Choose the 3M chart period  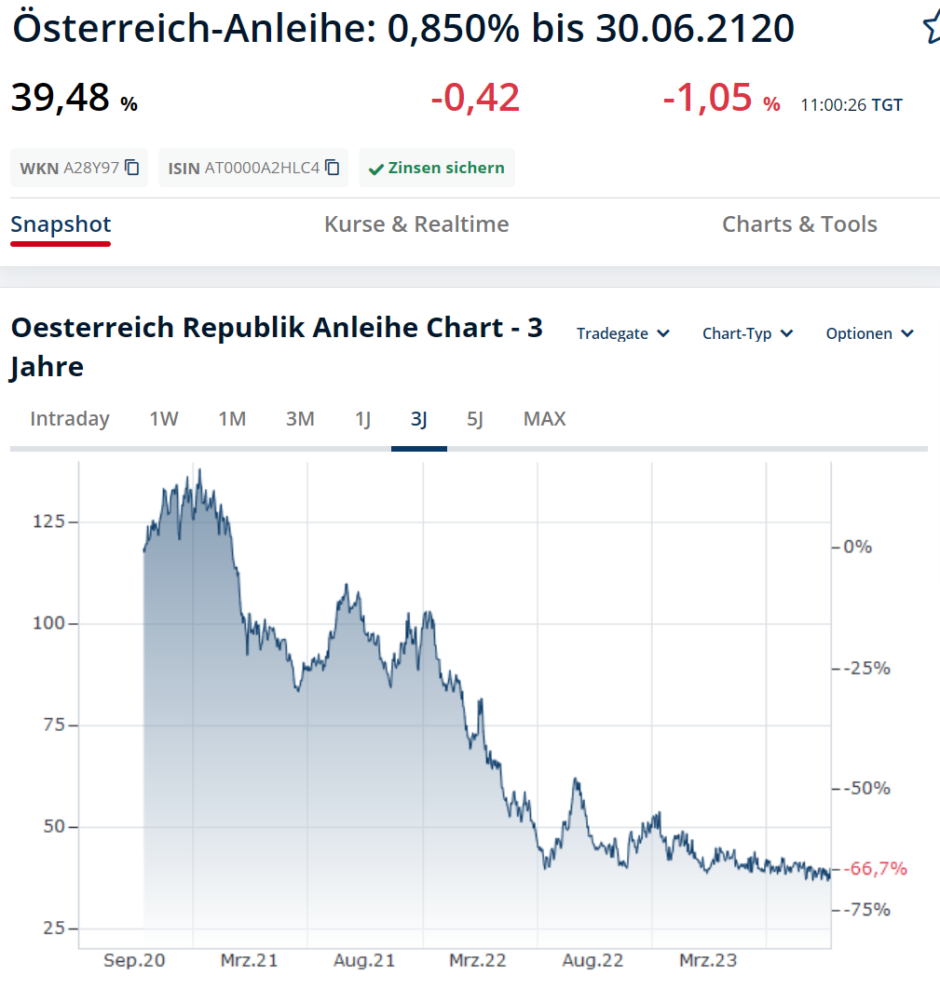pyautogui.click(x=300, y=419)
